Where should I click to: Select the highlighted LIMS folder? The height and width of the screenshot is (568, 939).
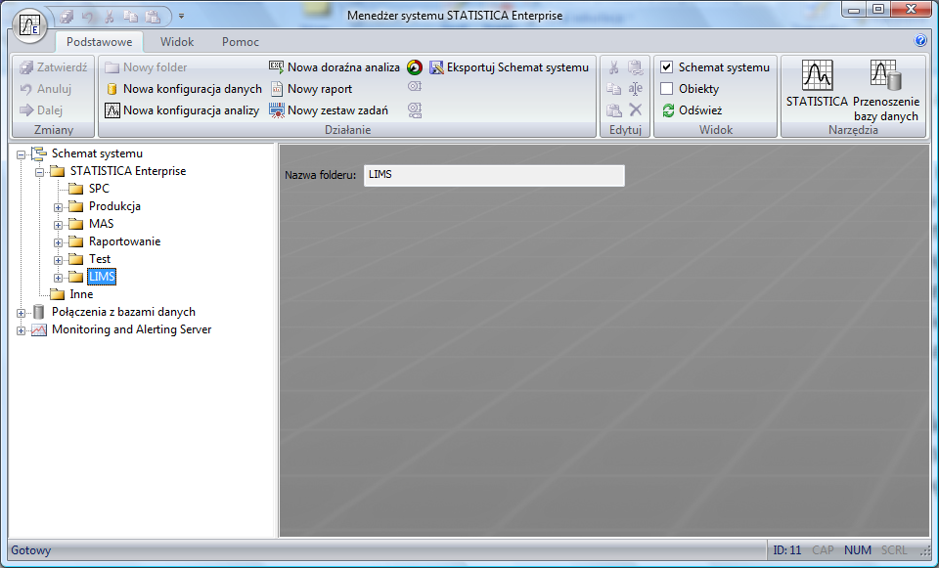tap(102, 277)
